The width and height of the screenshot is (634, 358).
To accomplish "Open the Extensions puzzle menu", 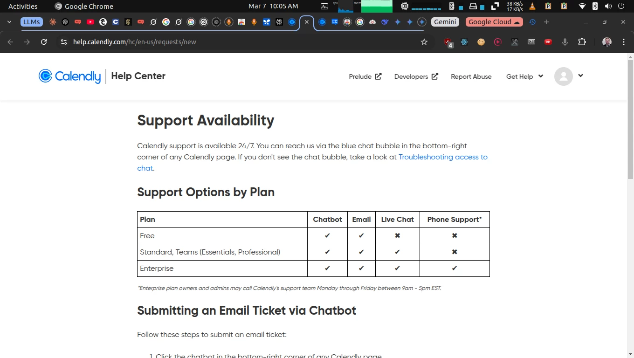I will pyautogui.click(x=582, y=42).
